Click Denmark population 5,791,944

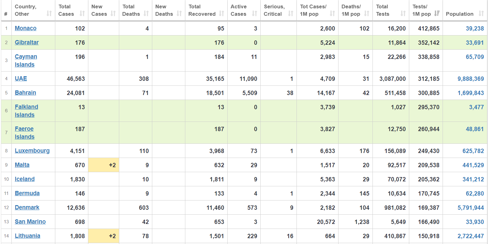(x=471, y=208)
